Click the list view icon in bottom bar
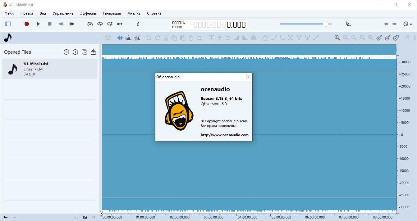Screen dimensions: 417x221 [x=6, y=217]
